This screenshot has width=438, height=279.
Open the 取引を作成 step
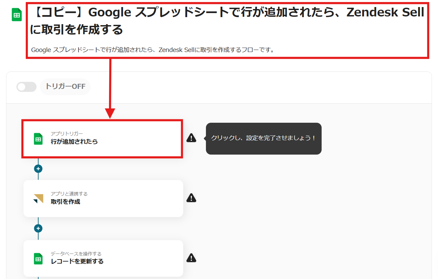pos(103,199)
